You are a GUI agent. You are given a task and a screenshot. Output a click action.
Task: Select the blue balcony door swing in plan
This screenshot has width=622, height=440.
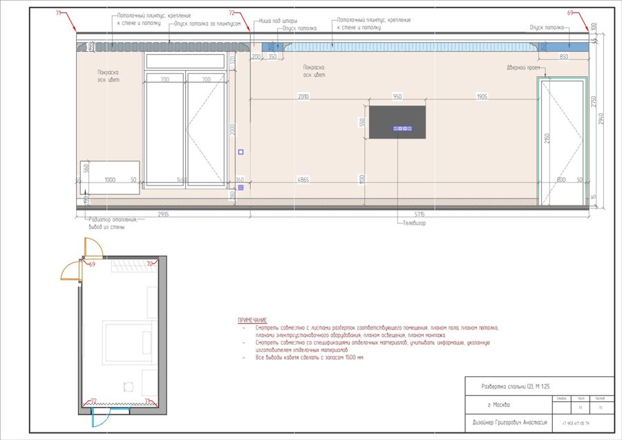pyautogui.click(x=101, y=416)
